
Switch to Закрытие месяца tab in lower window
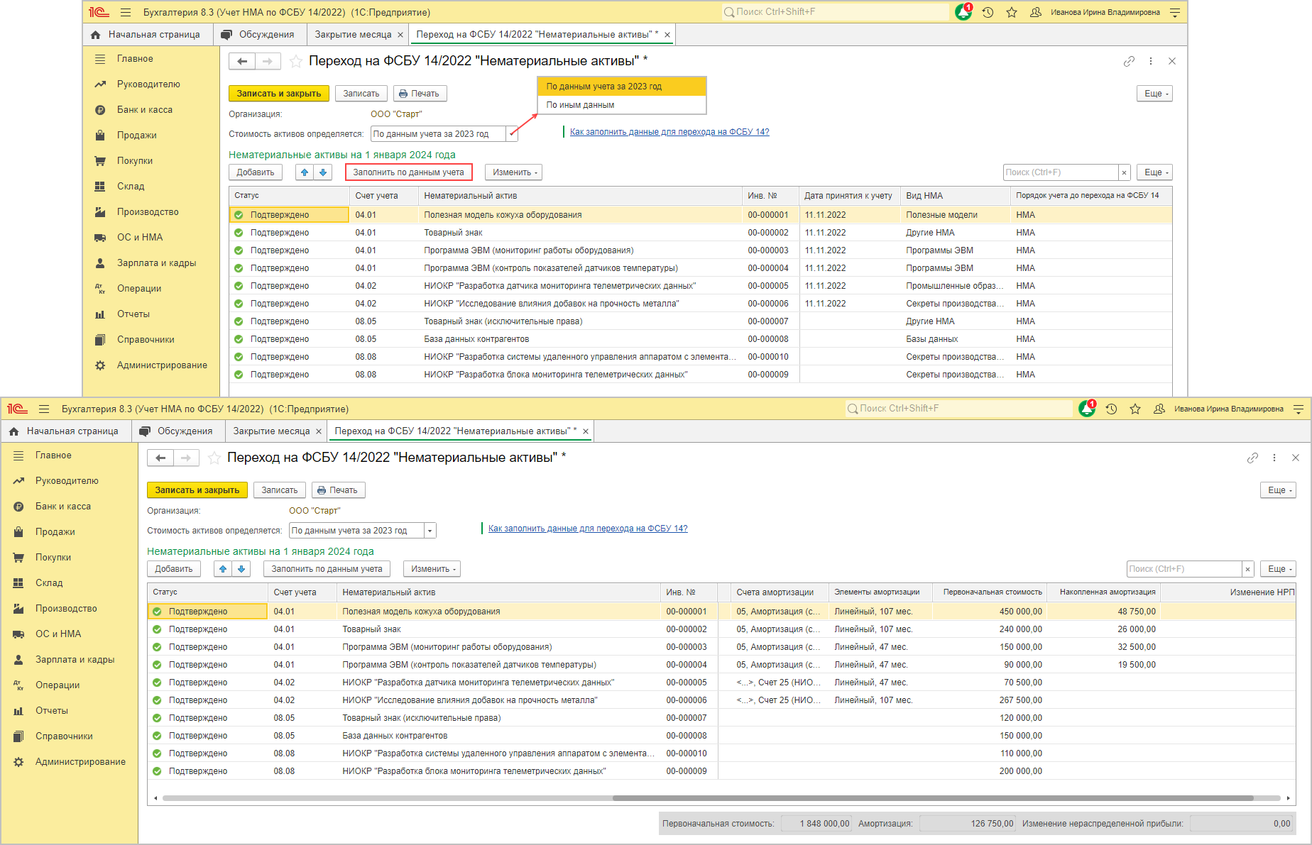pos(271,431)
